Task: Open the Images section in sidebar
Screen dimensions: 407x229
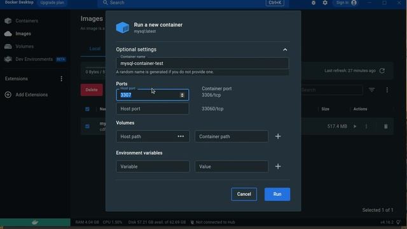Action: 23,34
